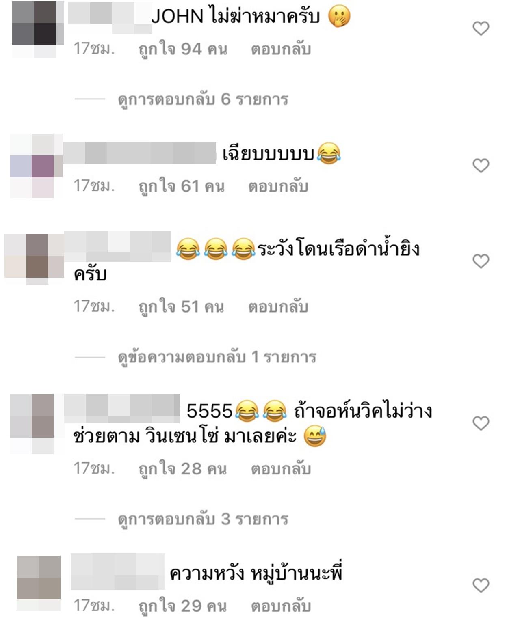Expand ดูข้อความตอบกลับ 1 รายการ
Screen dimensions: 520x636
pyautogui.click(x=217, y=357)
